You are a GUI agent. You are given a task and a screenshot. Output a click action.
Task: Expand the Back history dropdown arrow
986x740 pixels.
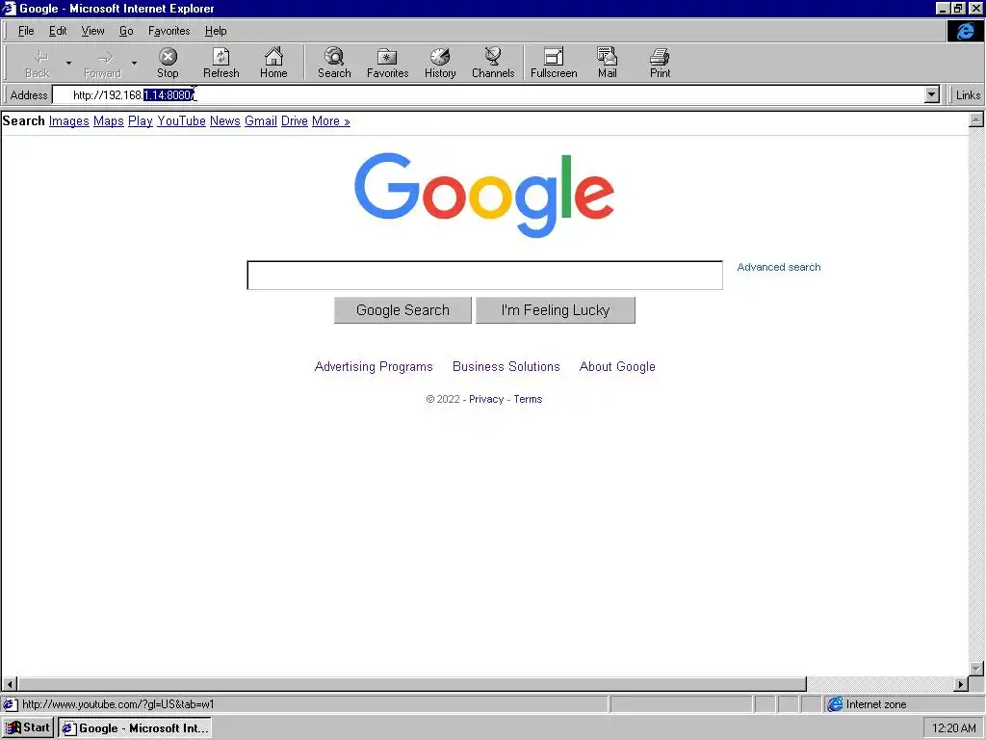pos(68,63)
